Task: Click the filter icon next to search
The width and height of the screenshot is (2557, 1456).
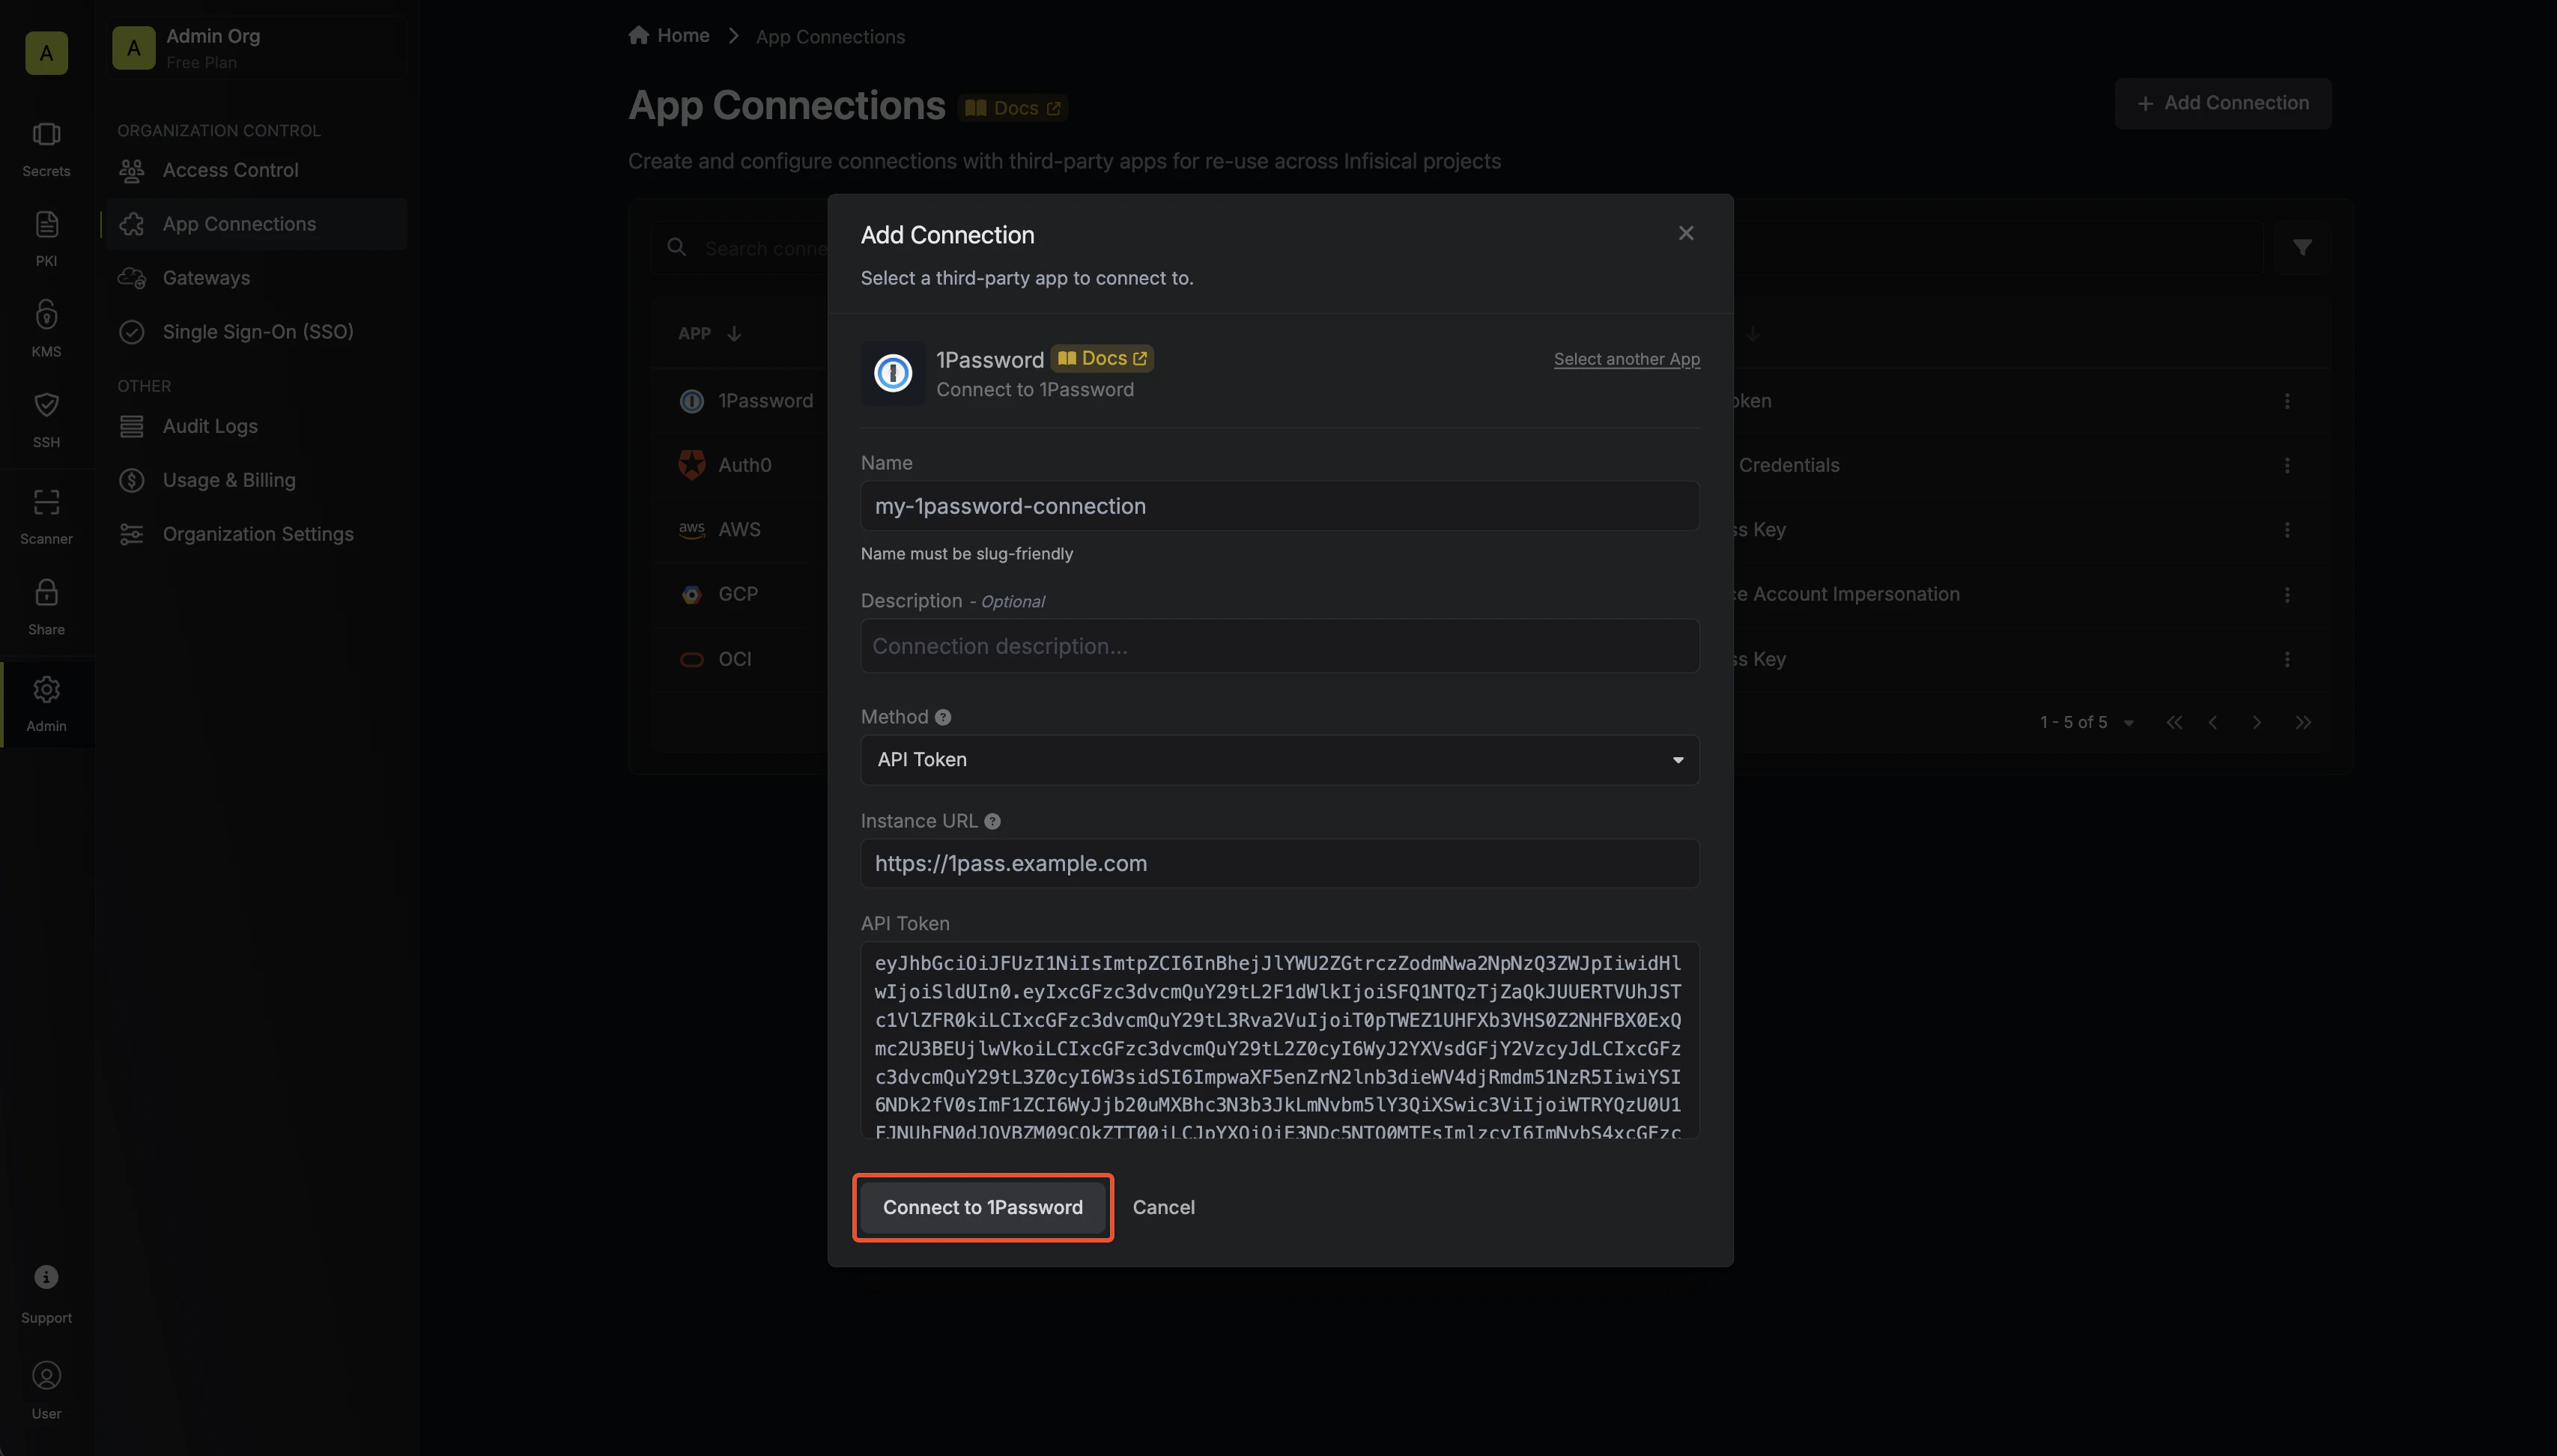Action: 2302,247
